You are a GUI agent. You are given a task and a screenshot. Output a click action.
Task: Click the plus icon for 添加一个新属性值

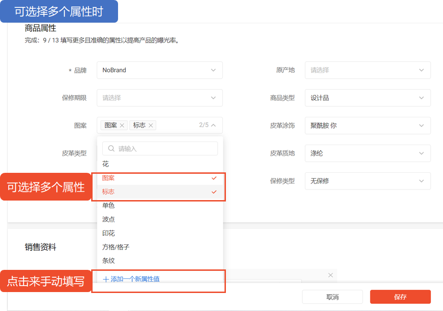point(106,279)
